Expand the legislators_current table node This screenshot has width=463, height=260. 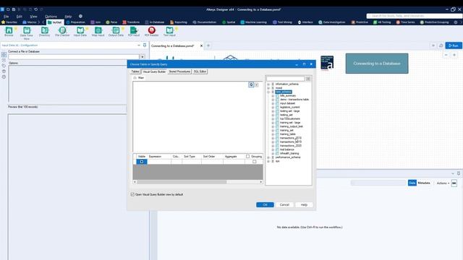273,108
